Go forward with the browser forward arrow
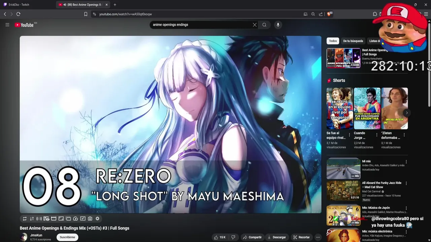Screen dimensions: 431x242 (x=11, y=14)
